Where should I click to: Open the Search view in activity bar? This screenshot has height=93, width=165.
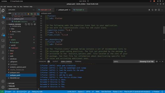pos(3,28)
